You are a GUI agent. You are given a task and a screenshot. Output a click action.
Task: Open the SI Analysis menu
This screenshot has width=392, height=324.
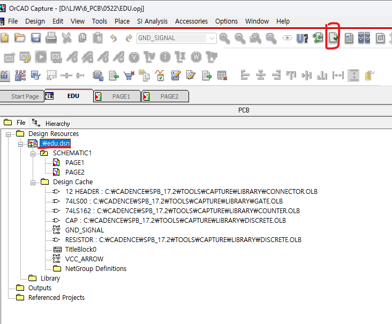click(x=152, y=21)
